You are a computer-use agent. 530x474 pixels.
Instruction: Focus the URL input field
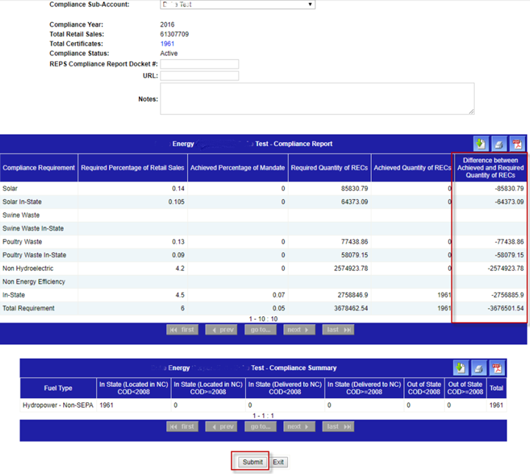tap(199, 76)
